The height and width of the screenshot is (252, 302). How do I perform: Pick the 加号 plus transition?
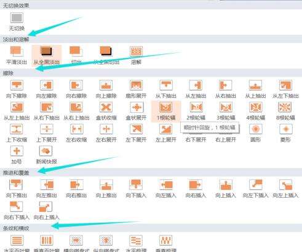click(x=17, y=155)
